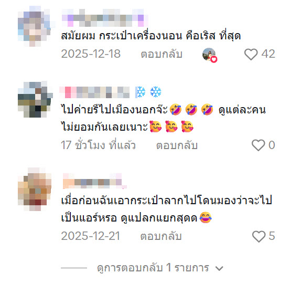Viewport: 301px width, 284px height.
Task: Select comment text สมัยผม กระเป๋าเครื่องนอน
Action: [122, 36]
